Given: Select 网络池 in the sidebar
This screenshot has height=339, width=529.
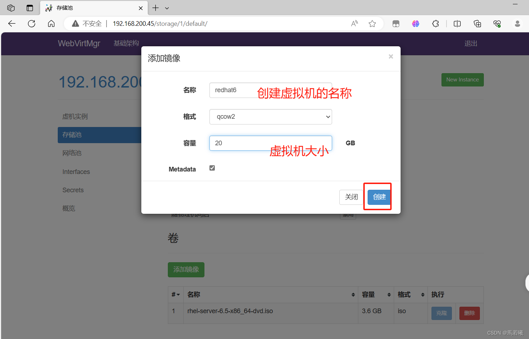Looking at the screenshot, I should coord(72,153).
